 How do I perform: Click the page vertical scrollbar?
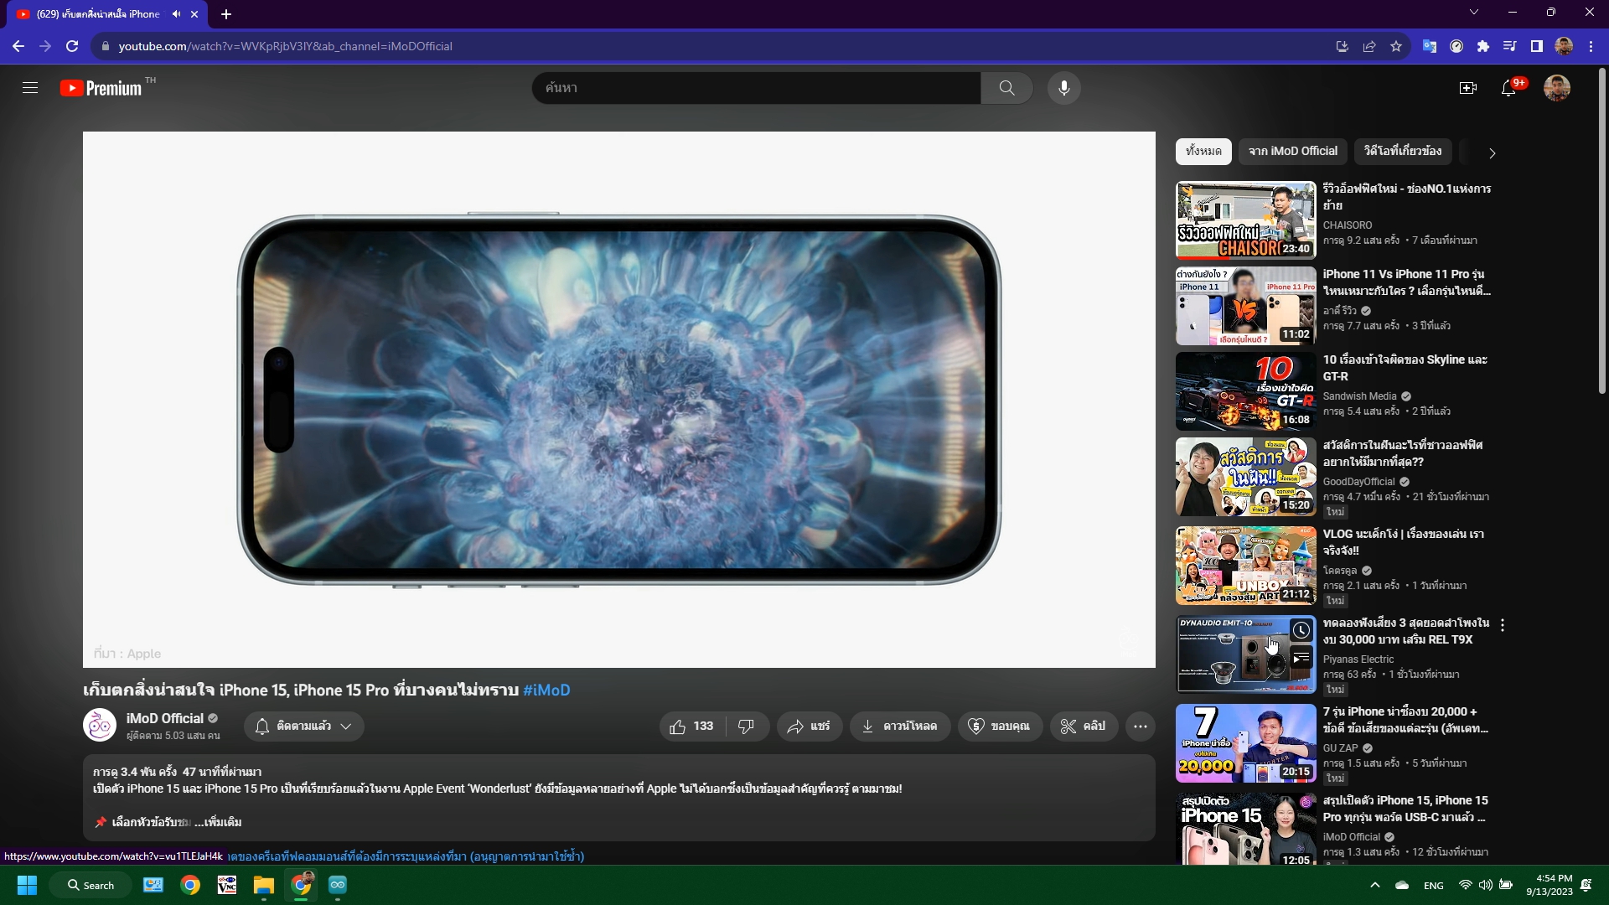(1602, 230)
